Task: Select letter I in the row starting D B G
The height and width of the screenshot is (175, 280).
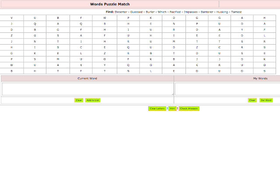Action: coord(128,30)
